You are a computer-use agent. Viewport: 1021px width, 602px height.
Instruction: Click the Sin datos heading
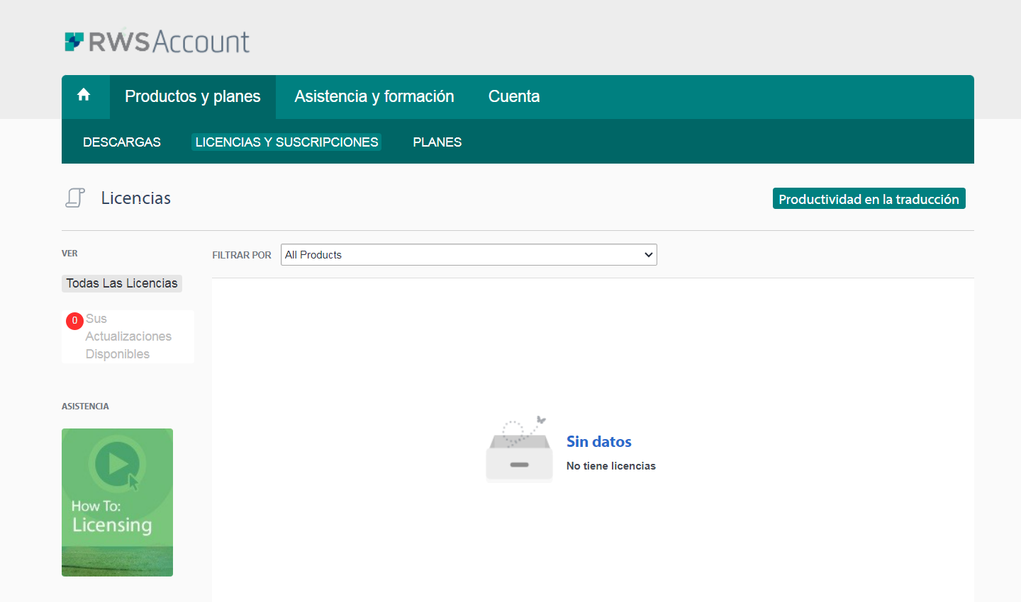(x=599, y=442)
